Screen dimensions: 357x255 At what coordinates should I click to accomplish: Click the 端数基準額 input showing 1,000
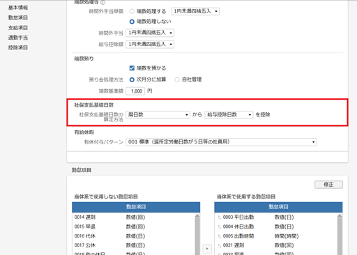coord(135,91)
